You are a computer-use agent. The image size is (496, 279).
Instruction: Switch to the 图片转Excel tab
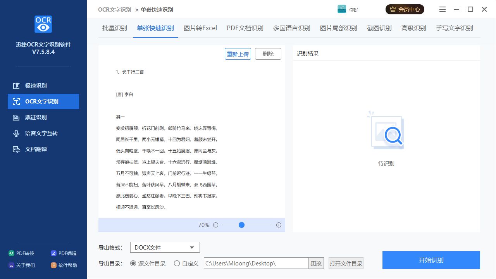(200, 28)
